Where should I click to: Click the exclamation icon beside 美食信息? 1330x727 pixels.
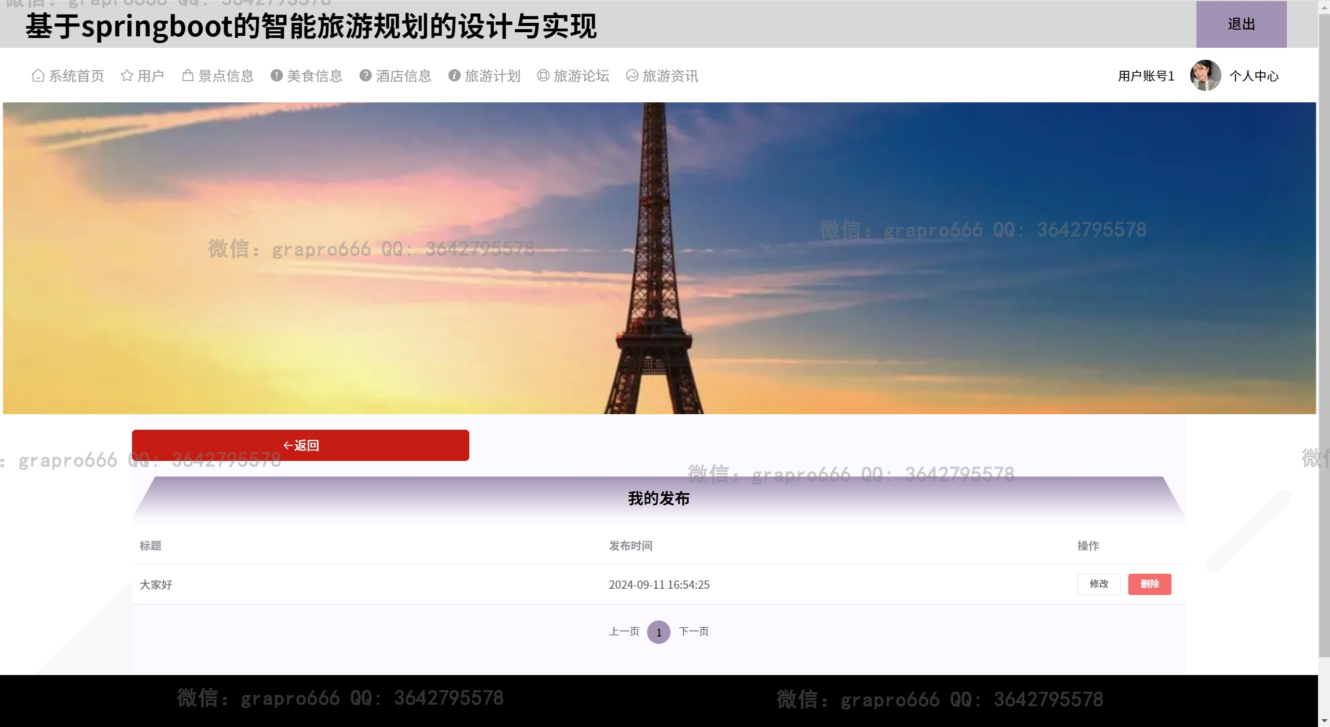(276, 76)
